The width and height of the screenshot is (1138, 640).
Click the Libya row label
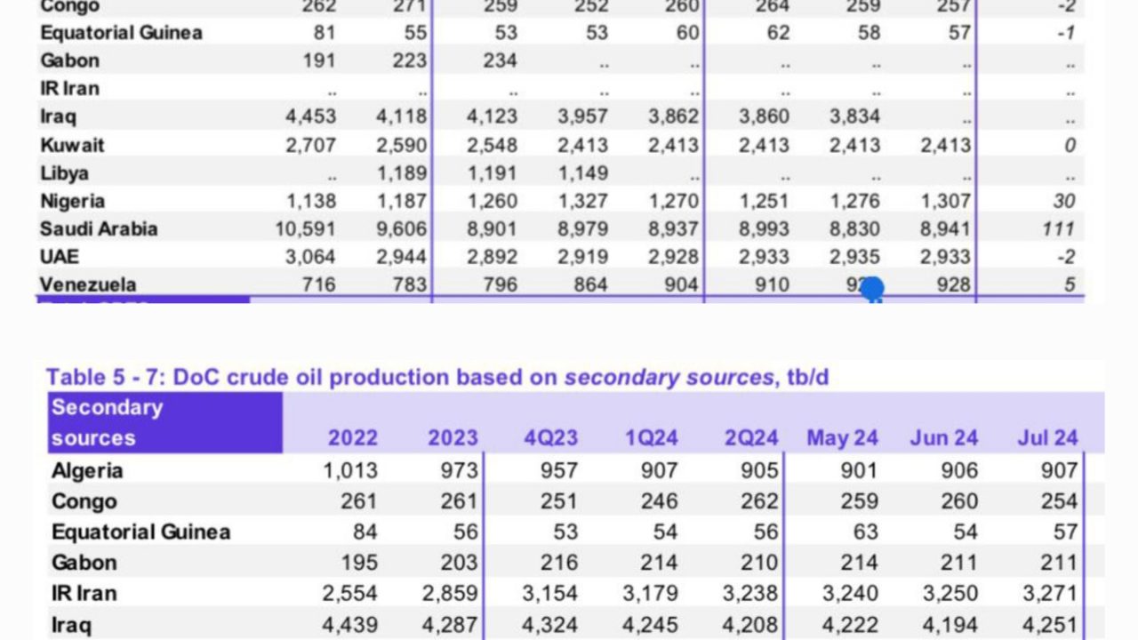pos(64,173)
